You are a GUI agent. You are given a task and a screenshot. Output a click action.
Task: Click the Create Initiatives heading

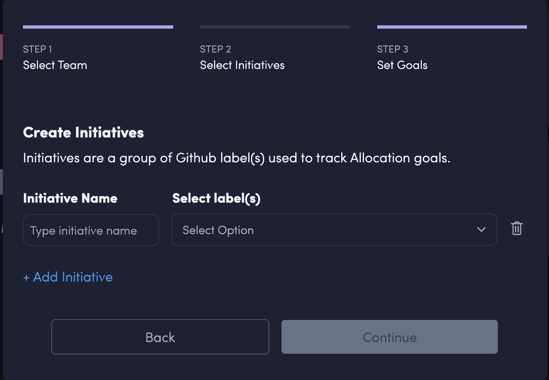[x=84, y=133]
